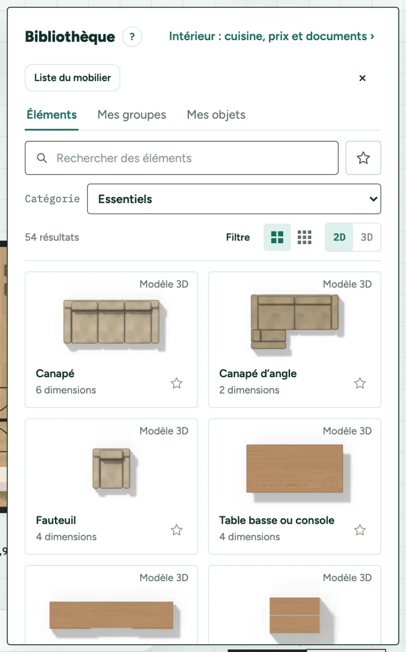Click the 'Modèle 3D' label on Fauteuil card
The height and width of the screenshot is (652, 406).
click(164, 431)
